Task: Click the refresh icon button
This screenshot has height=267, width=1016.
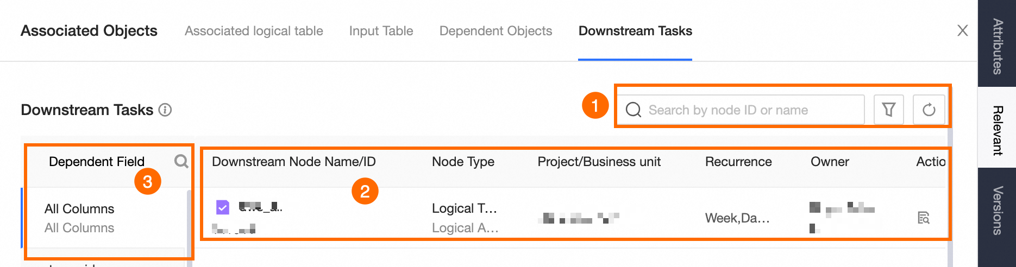Action: point(929,110)
